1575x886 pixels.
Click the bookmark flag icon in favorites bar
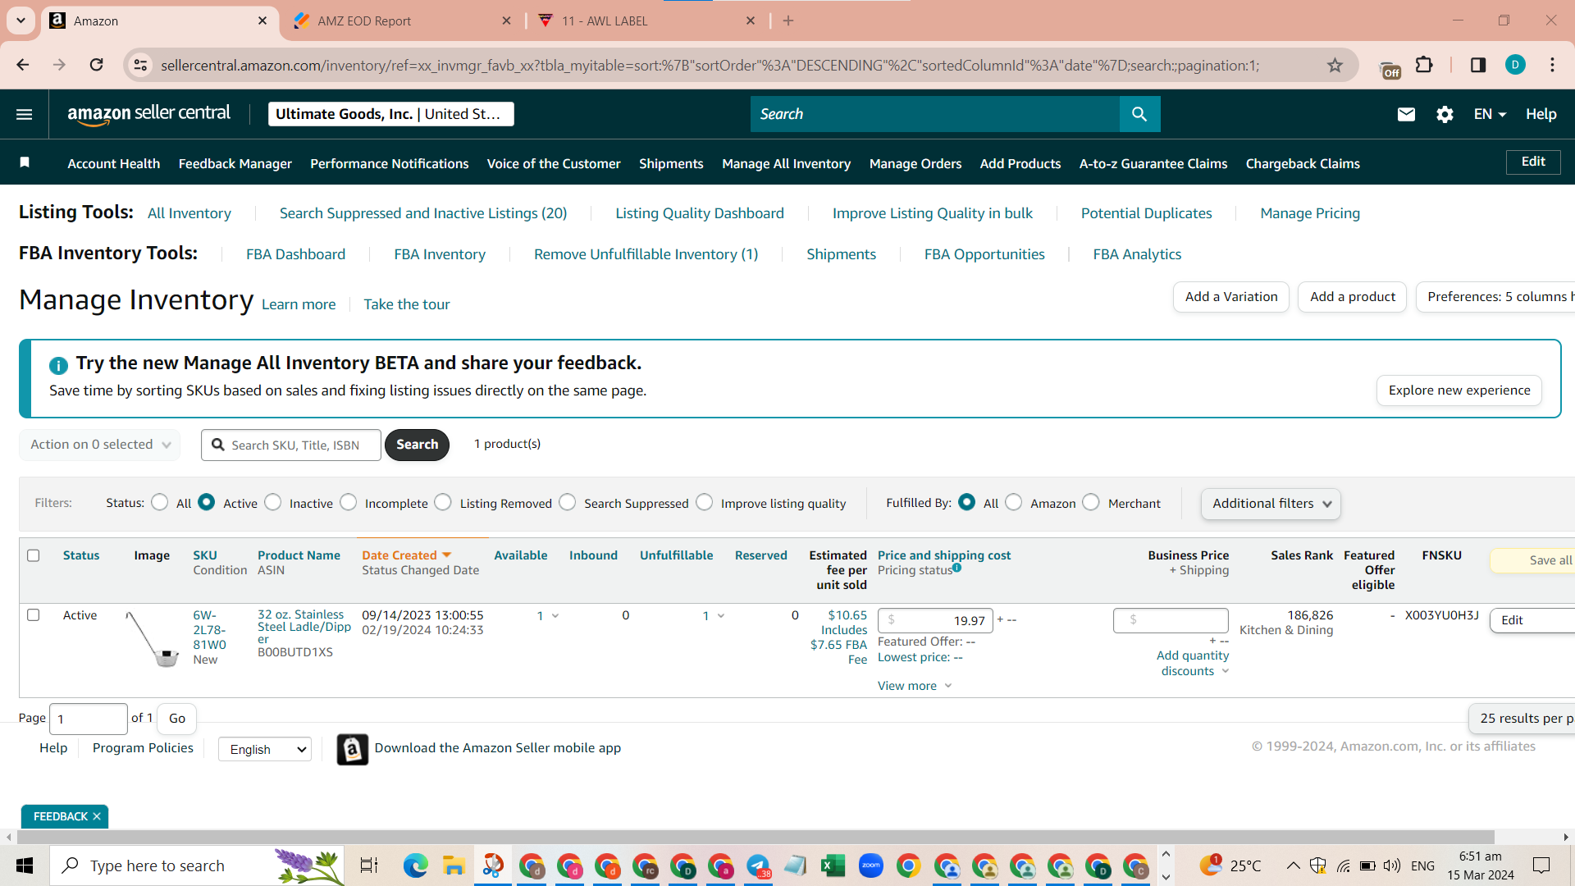click(25, 162)
